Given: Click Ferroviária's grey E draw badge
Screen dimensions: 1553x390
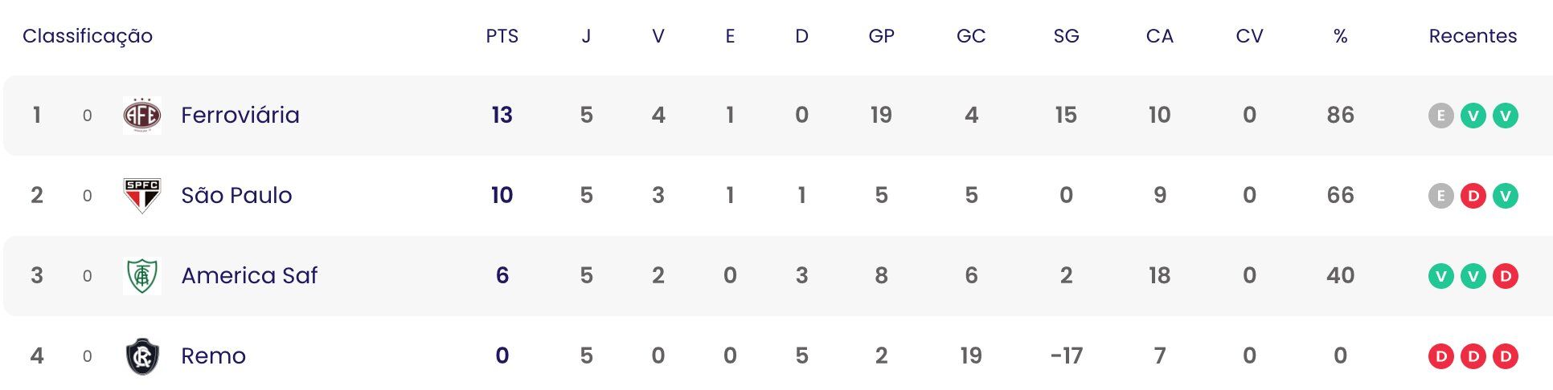Looking at the screenshot, I should coord(1440,116).
